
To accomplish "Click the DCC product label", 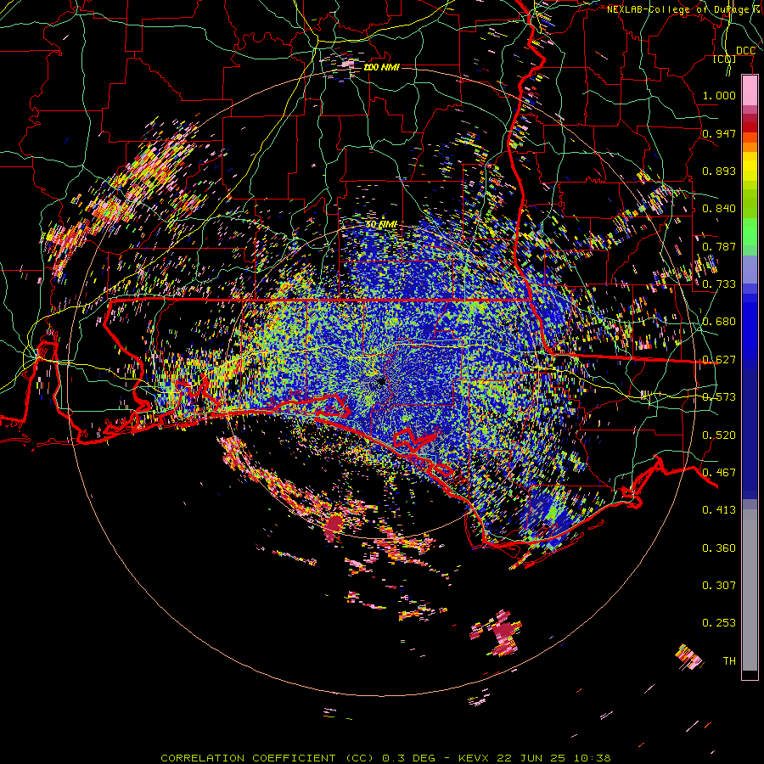I will (x=745, y=51).
